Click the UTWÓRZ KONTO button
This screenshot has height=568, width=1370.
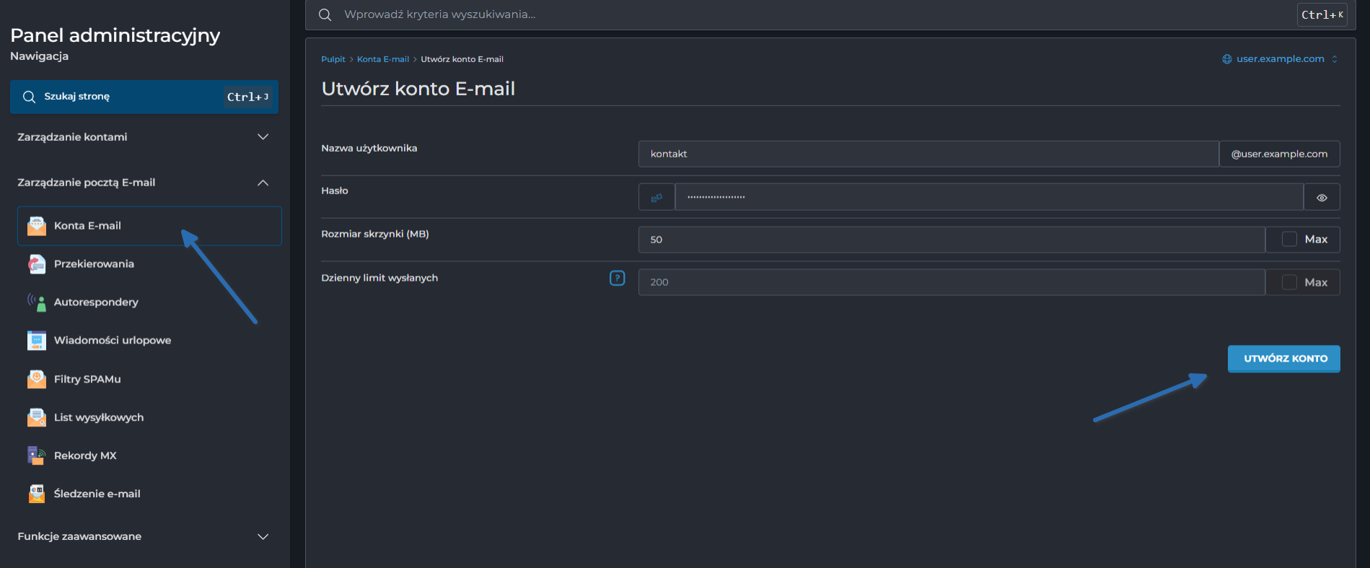(1283, 359)
